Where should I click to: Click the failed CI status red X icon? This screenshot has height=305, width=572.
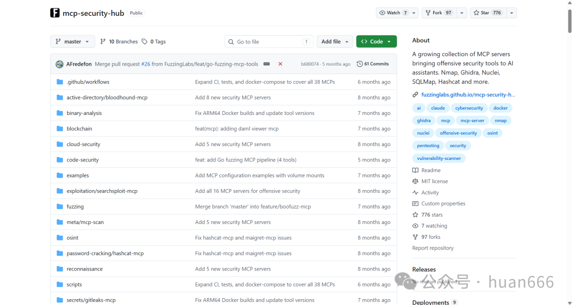coord(280,64)
